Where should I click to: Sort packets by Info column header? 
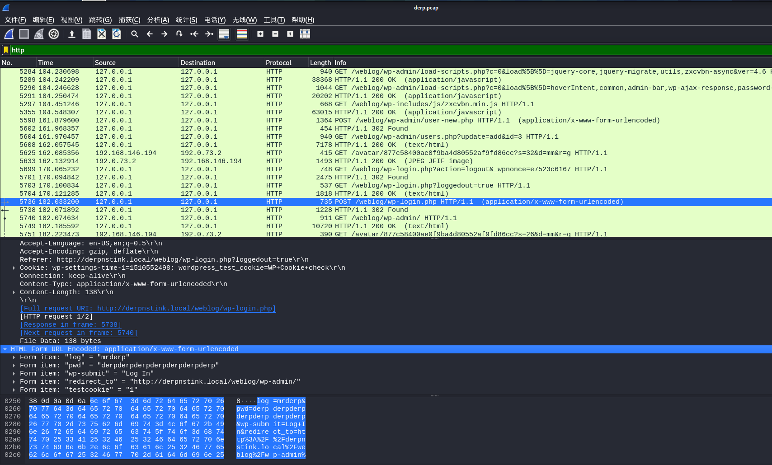[x=552, y=63]
